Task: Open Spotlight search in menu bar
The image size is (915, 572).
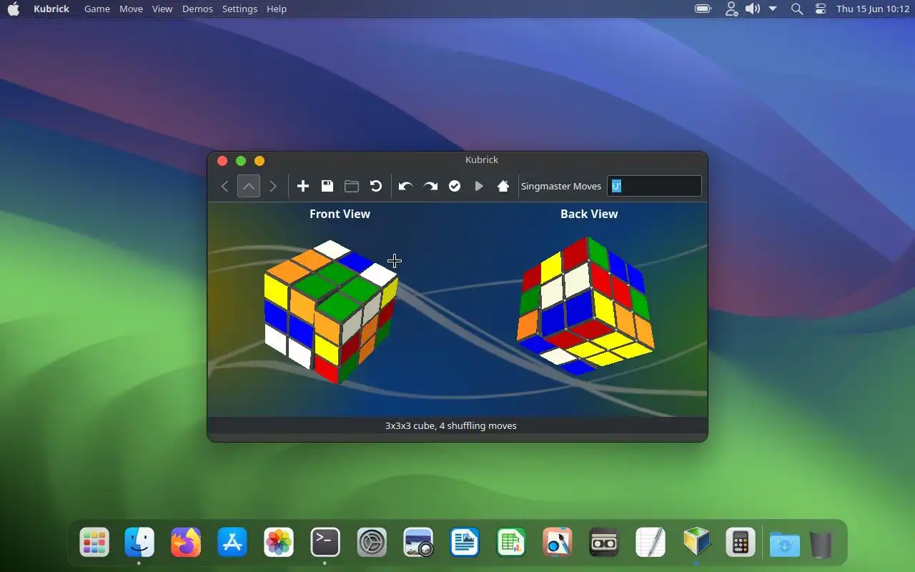Action: [797, 9]
